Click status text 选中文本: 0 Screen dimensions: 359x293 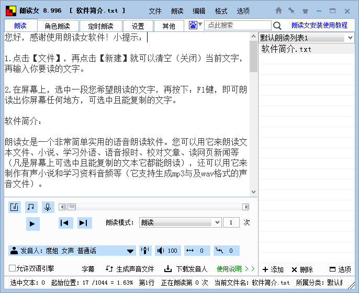coord(27,283)
